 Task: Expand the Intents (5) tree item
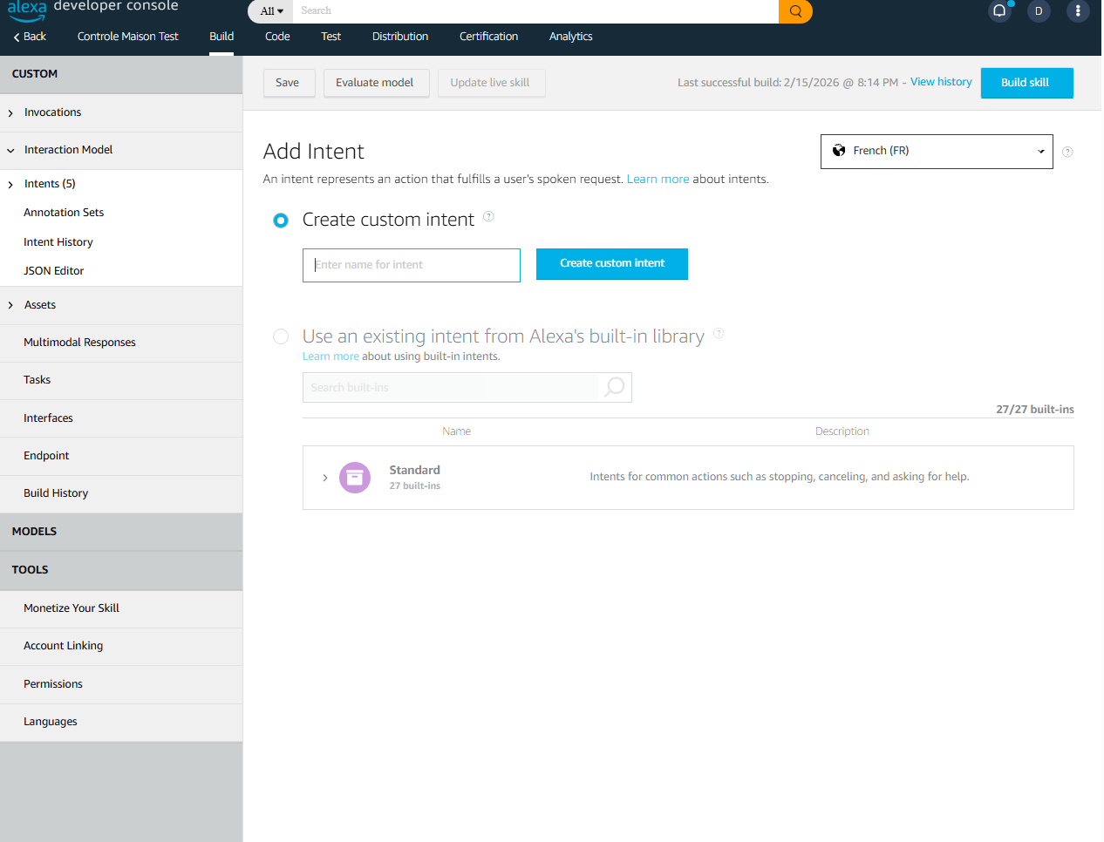coord(10,185)
